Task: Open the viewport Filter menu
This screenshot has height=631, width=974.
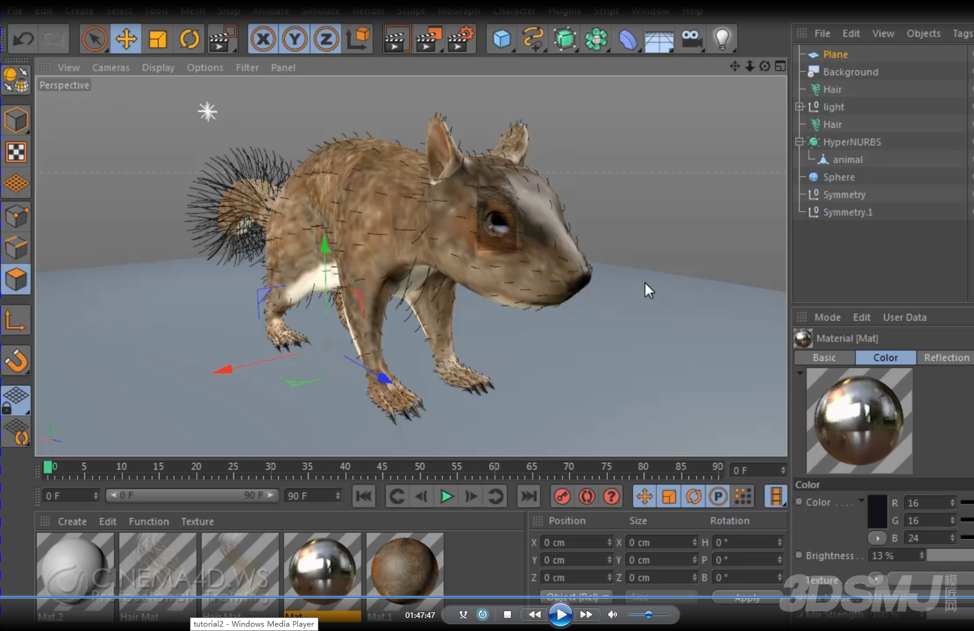Action: point(247,67)
